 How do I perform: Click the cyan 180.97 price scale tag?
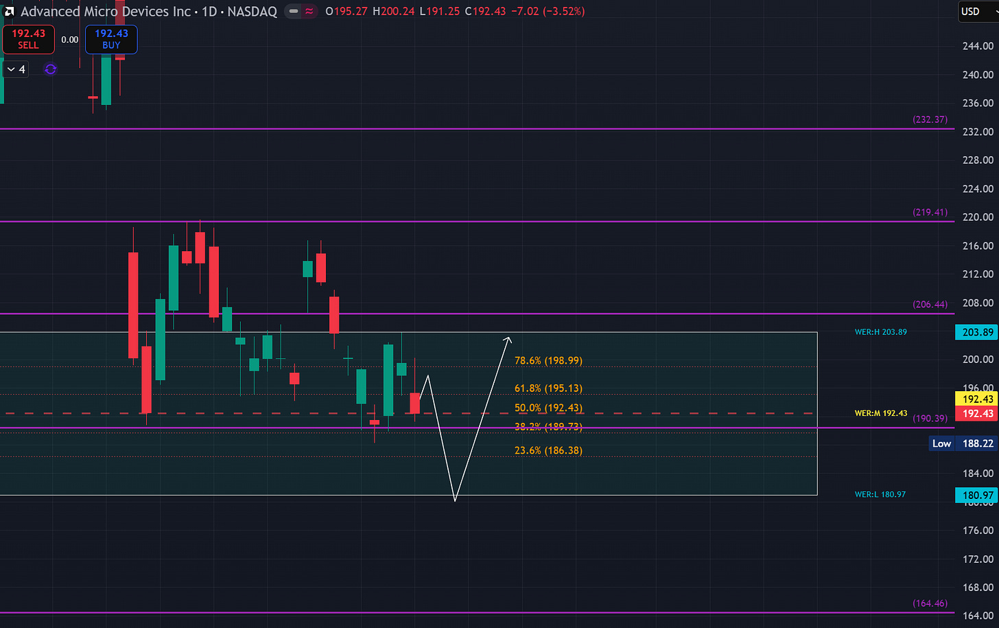point(977,495)
